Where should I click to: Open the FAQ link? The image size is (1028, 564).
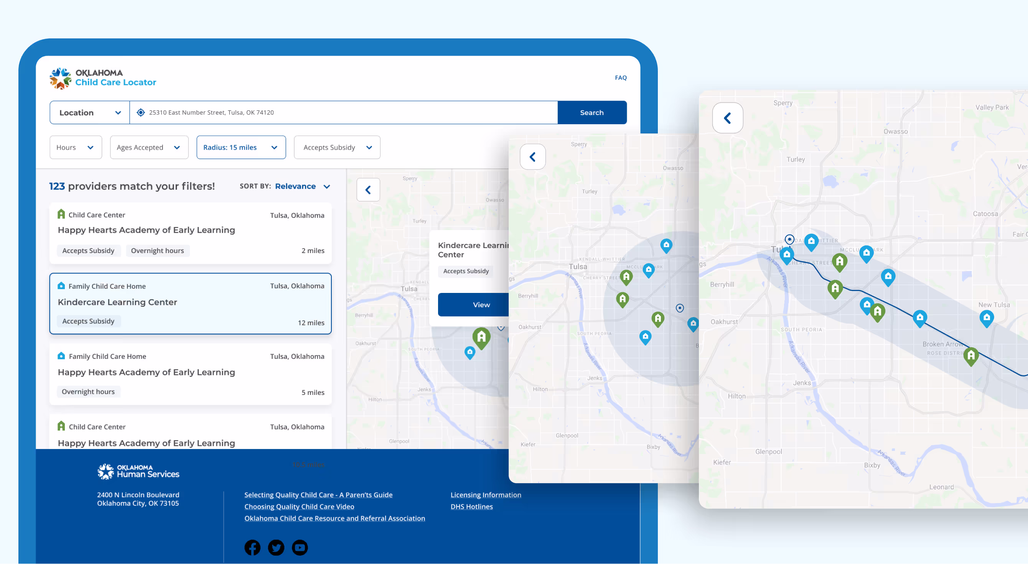[x=620, y=78]
